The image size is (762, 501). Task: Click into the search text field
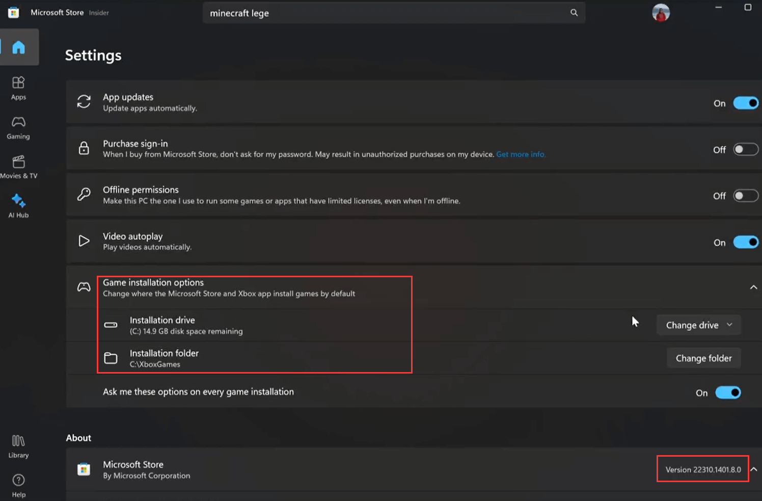[x=387, y=13]
